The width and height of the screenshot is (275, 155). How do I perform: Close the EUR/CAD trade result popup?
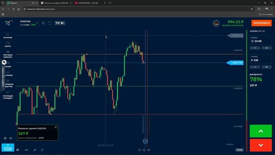click(x=55, y=127)
